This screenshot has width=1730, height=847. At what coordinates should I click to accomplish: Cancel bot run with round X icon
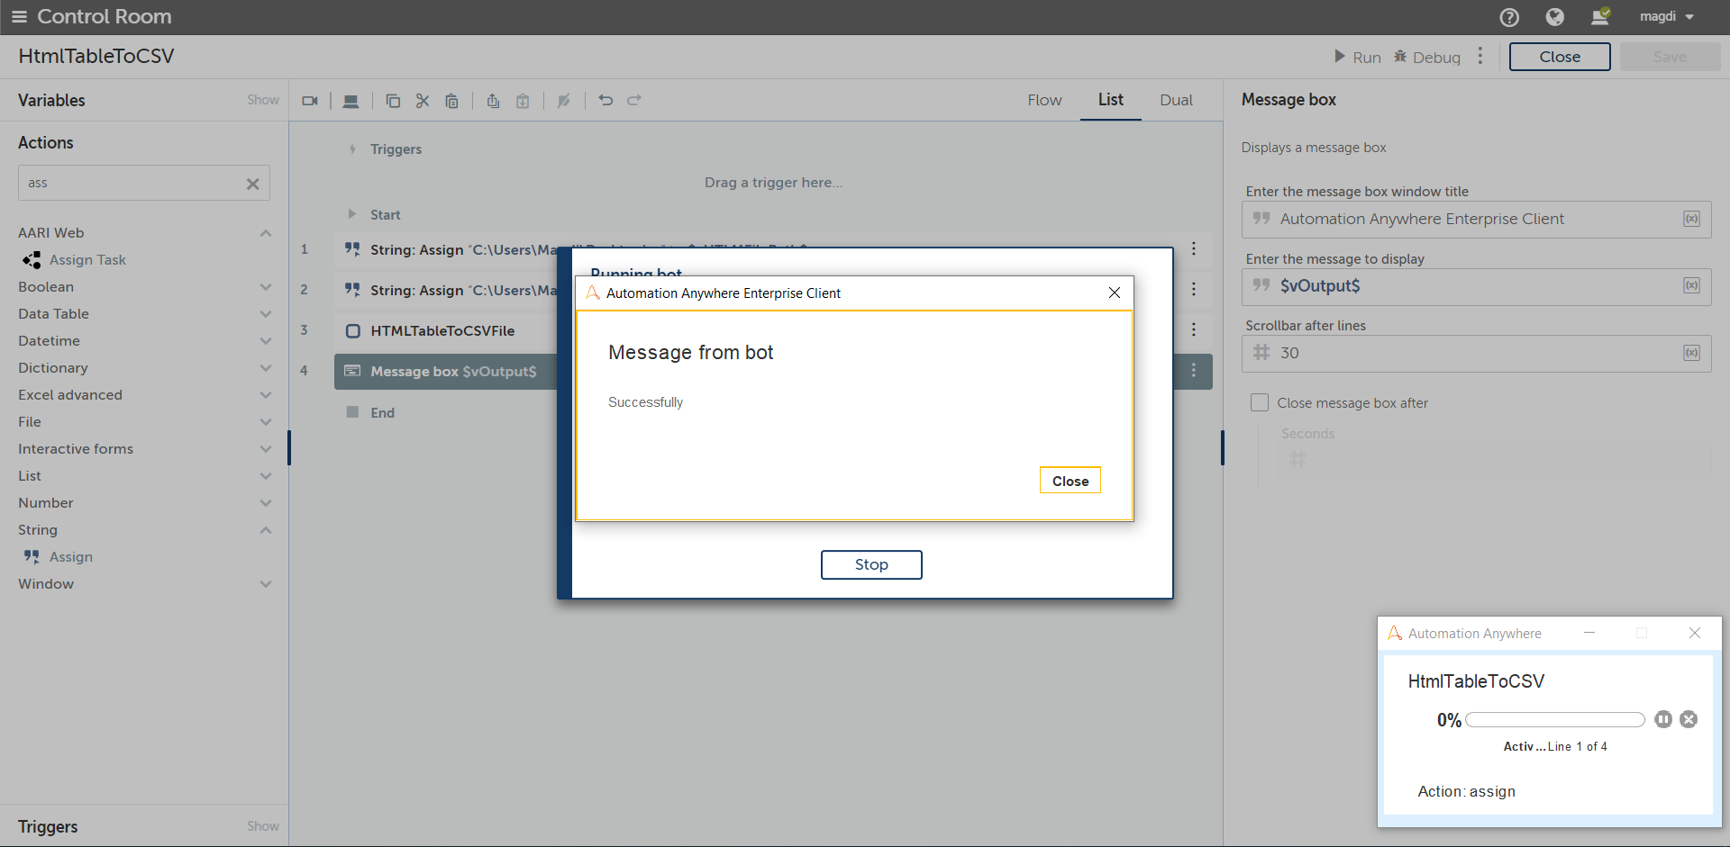1689,719
